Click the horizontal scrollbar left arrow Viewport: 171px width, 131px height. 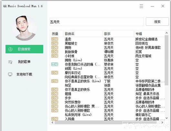coord(53,123)
